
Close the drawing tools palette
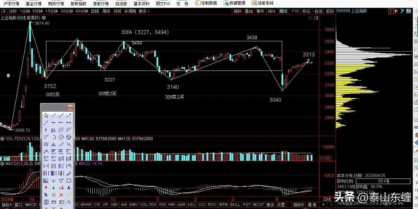coord(70,107)
